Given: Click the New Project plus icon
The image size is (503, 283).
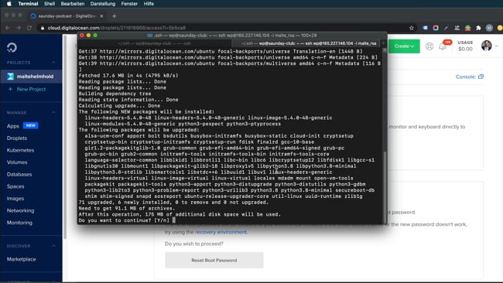Looking at the screenshot, I should click(10, 89).
